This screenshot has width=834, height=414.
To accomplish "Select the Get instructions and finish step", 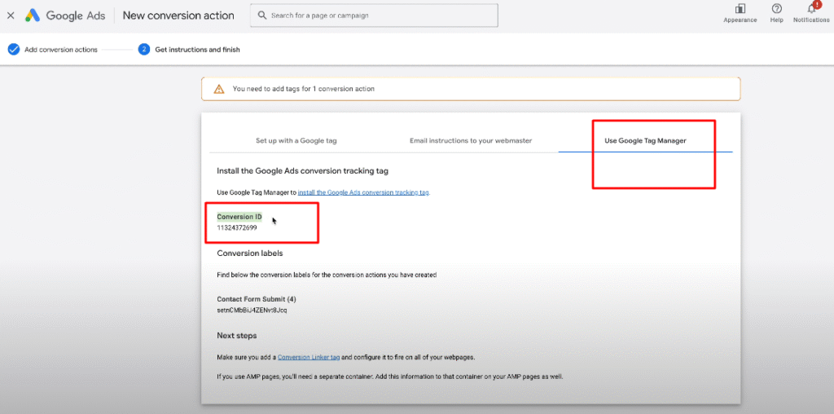I will (x=197, y=50).
